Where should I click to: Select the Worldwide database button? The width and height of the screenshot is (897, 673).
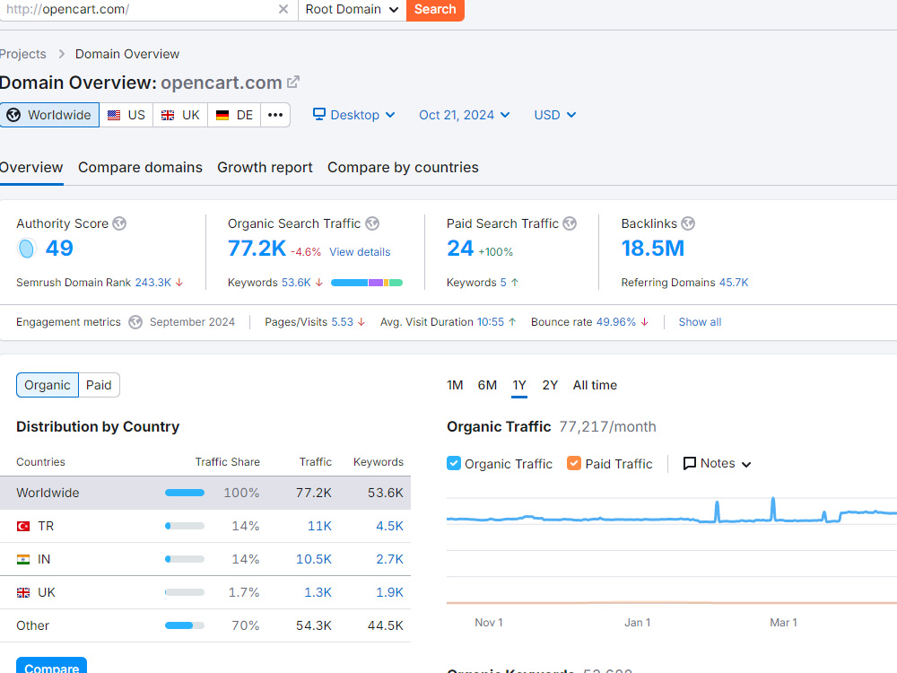click(49, 115)
